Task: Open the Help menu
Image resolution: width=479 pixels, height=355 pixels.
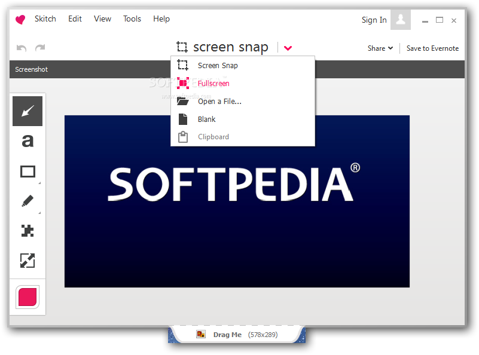Action: [161, 19]
